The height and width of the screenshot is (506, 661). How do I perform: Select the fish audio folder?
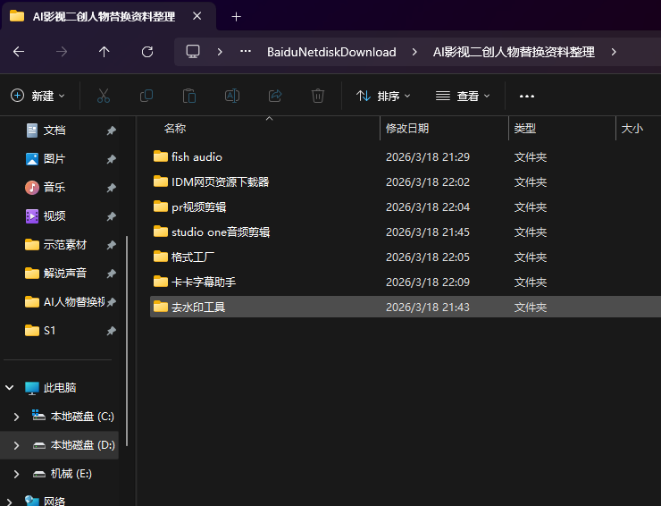click(197, 156)
